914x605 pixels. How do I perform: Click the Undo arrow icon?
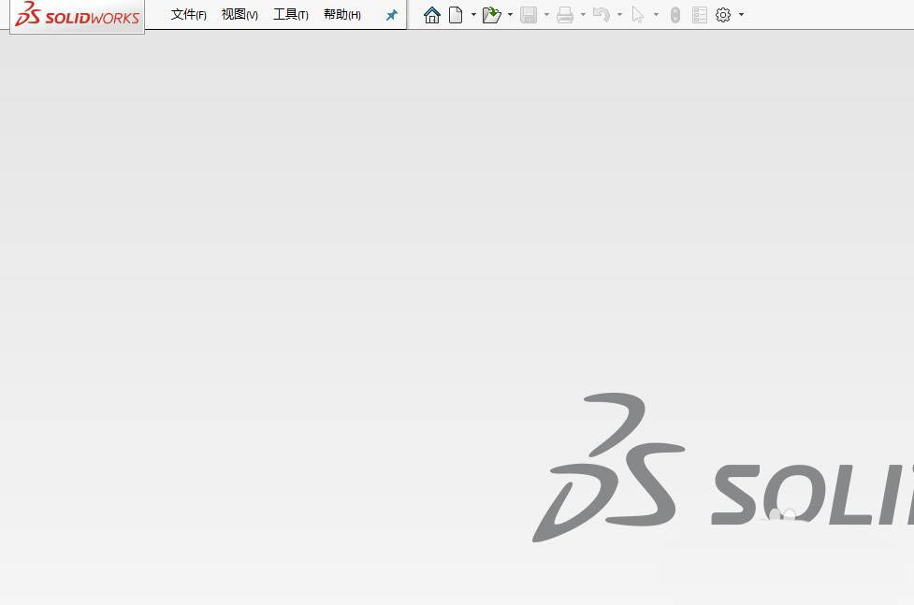tap(601, 15)
